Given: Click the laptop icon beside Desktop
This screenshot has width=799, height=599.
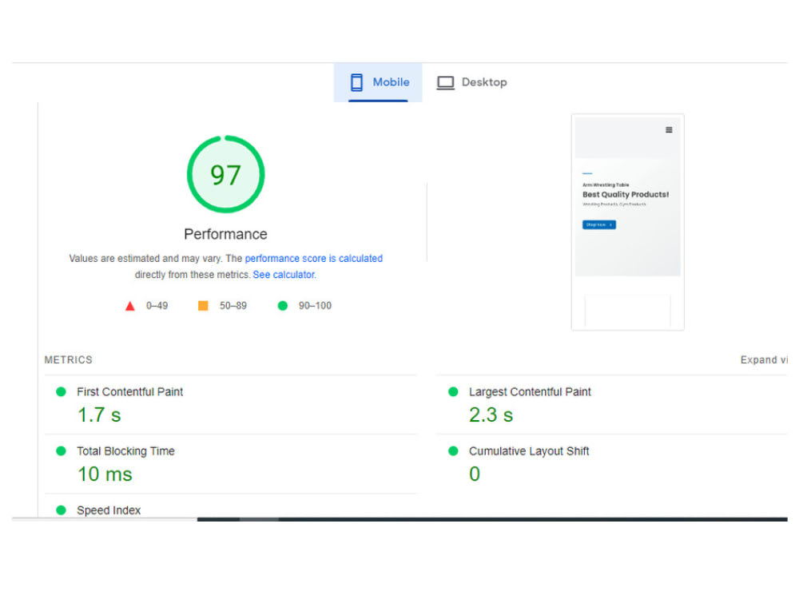Looking at the screenshot, I should pos(445,82).
